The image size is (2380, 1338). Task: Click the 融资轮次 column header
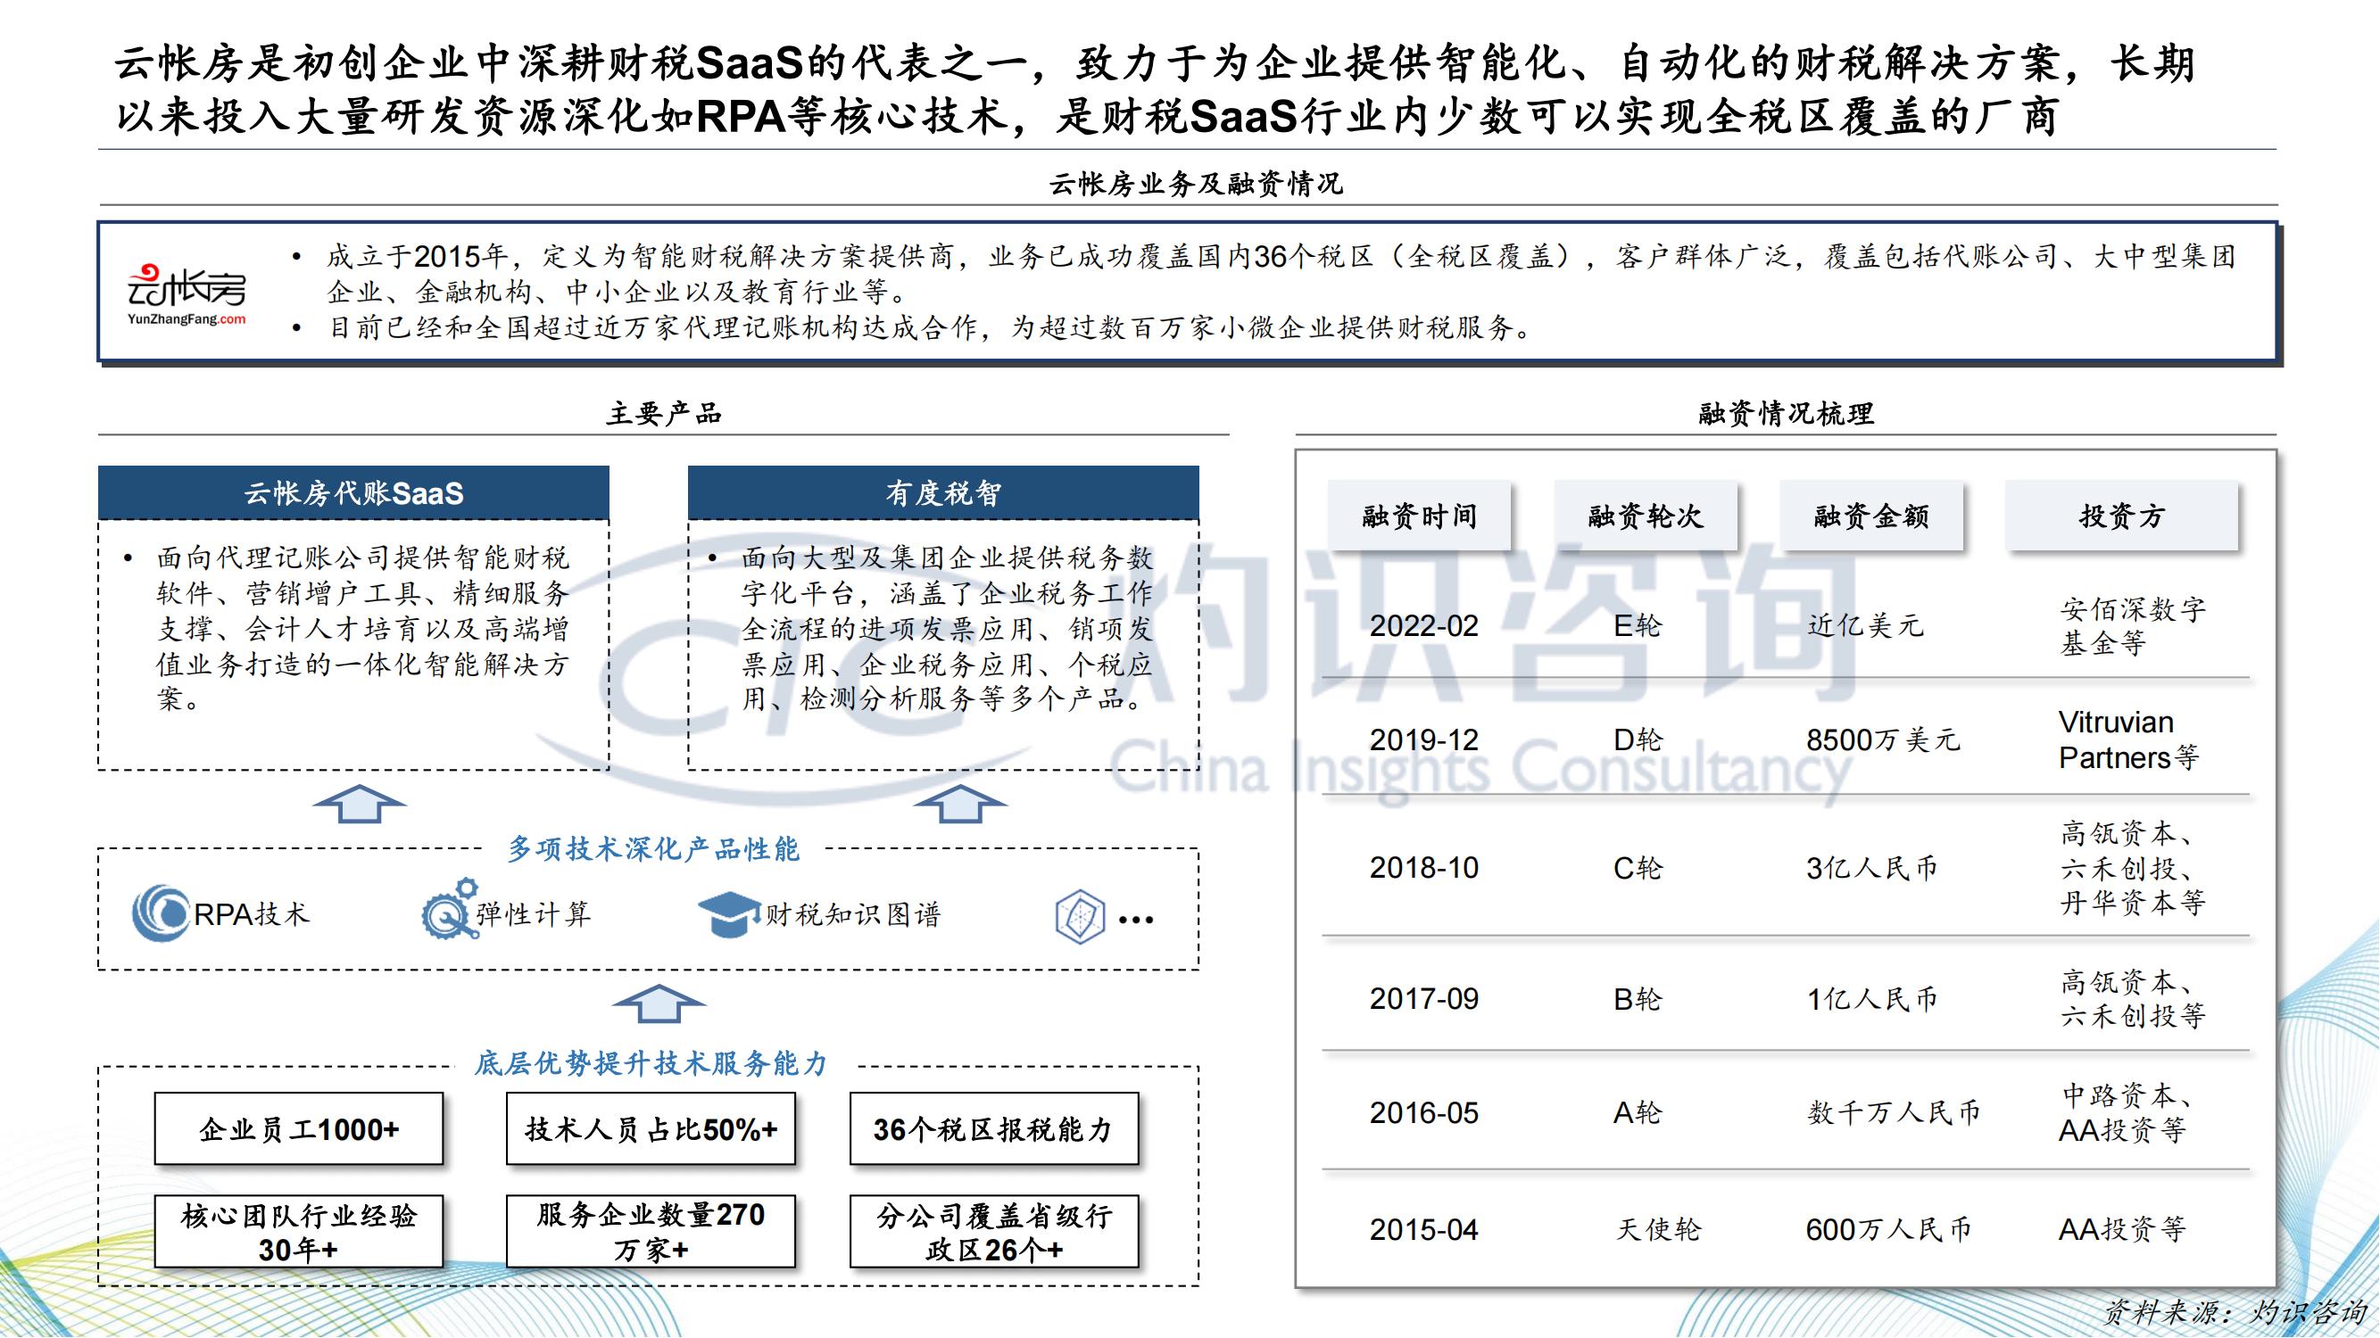pos(1646,516)
